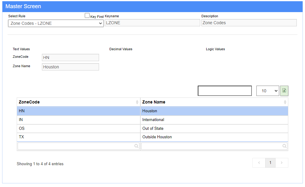Click the ZoneCode column sort arrows
This screenshot has height=187, width=305.
coord(137,102)
